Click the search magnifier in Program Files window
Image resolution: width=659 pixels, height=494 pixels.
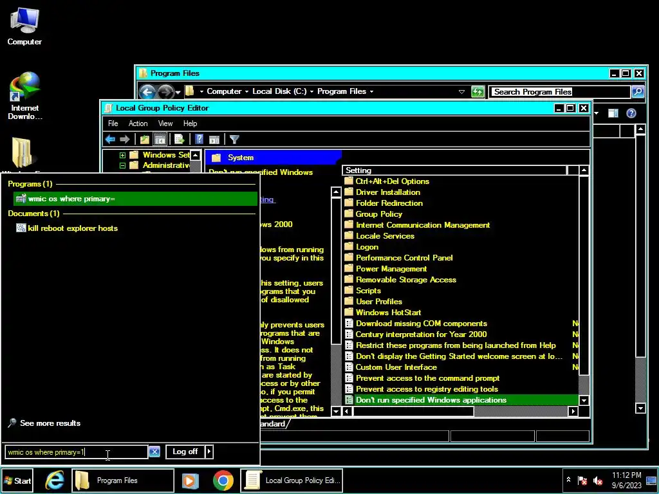[x=638, y=91]
